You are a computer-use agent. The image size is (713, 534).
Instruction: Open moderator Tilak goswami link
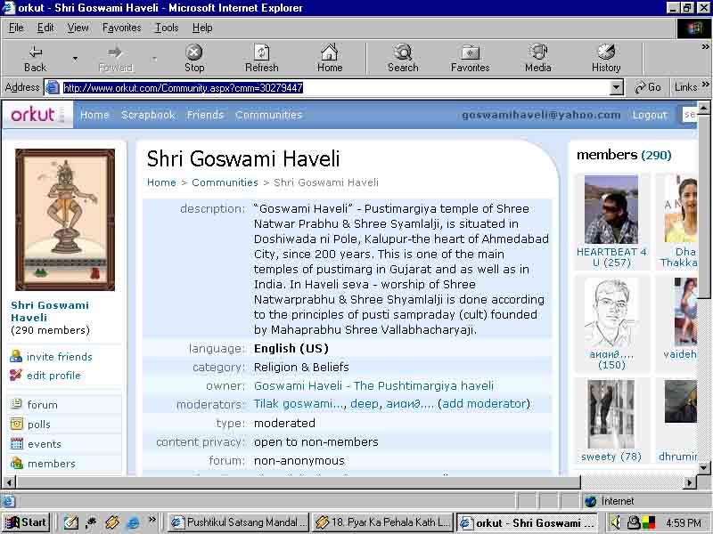click(299, 404)
